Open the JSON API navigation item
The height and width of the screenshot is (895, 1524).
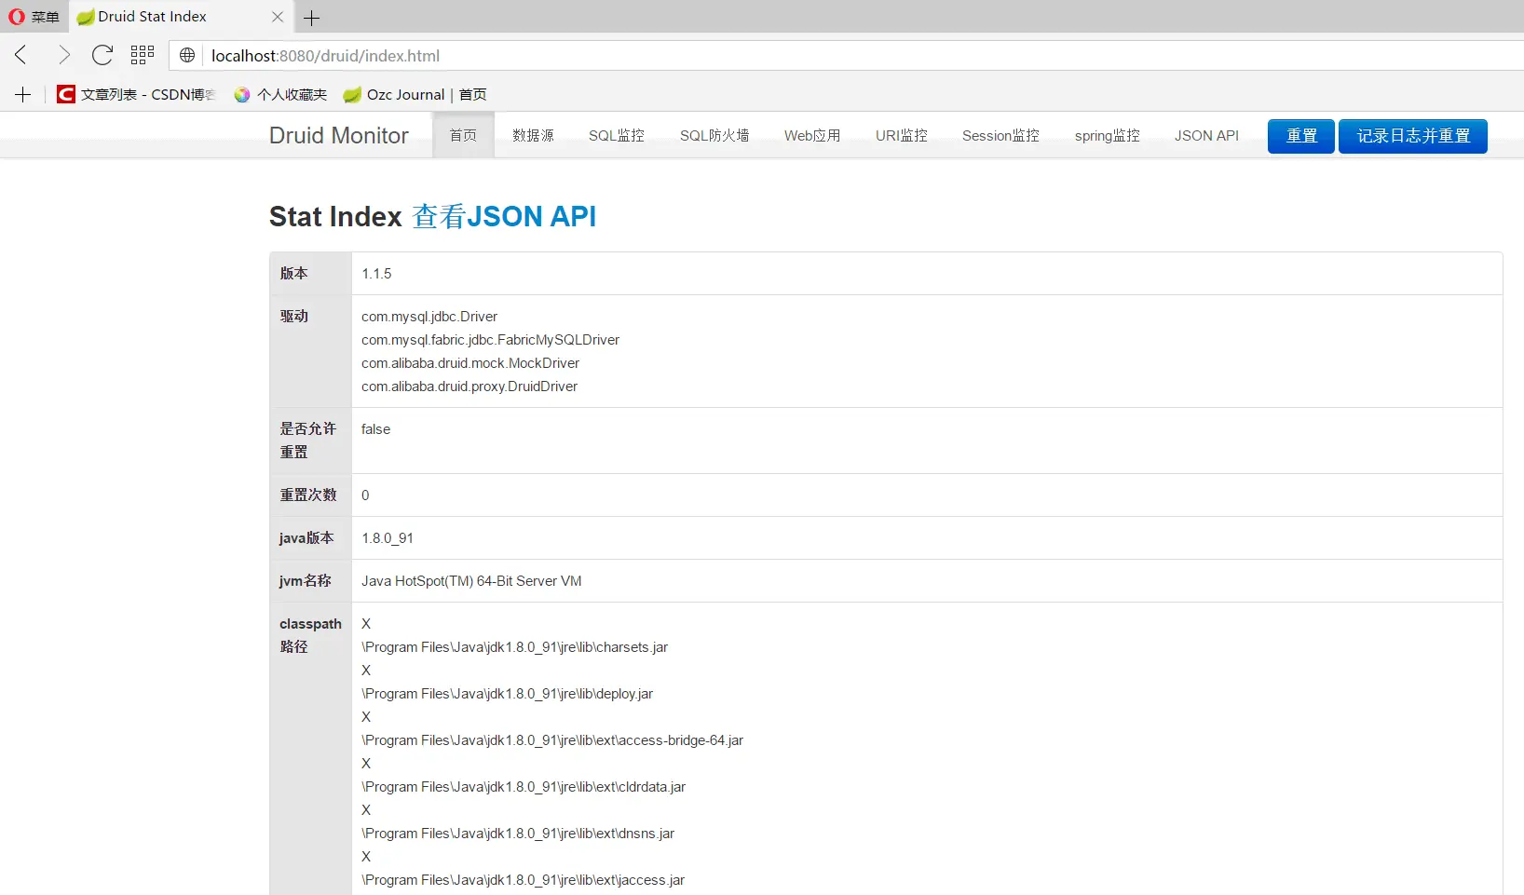coord(1206,135)
